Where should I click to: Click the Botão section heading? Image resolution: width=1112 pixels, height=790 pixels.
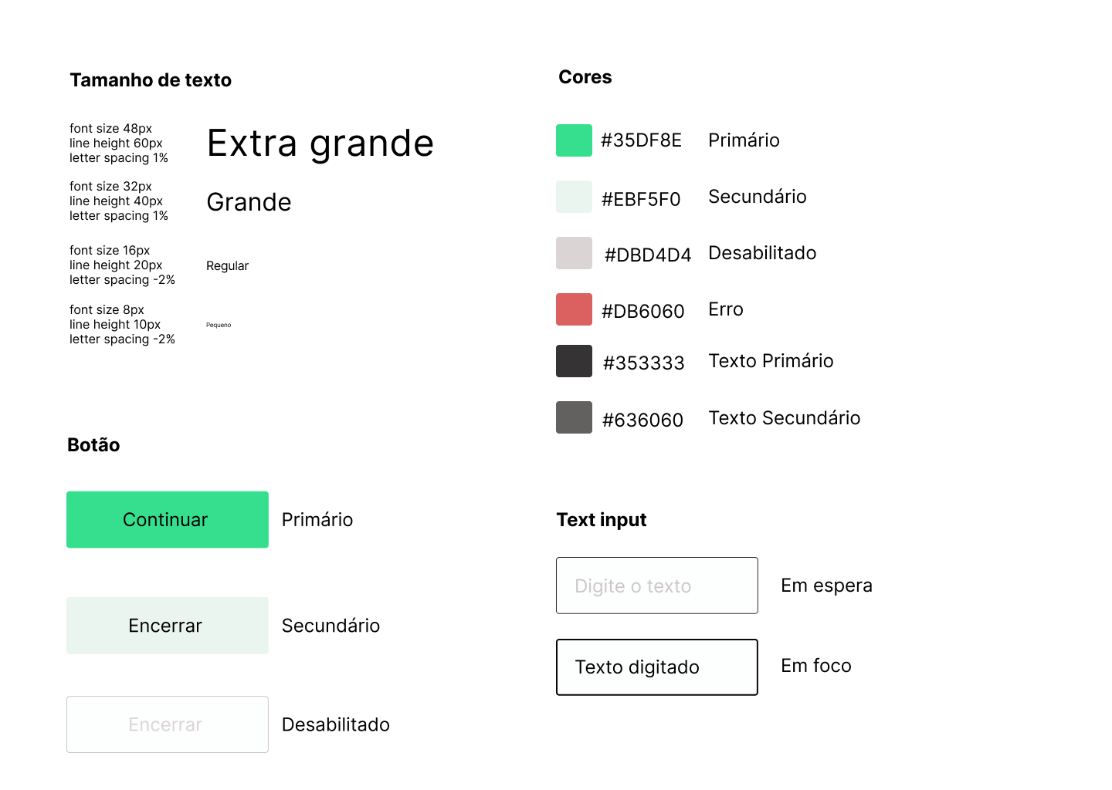[x=93, y=445]
